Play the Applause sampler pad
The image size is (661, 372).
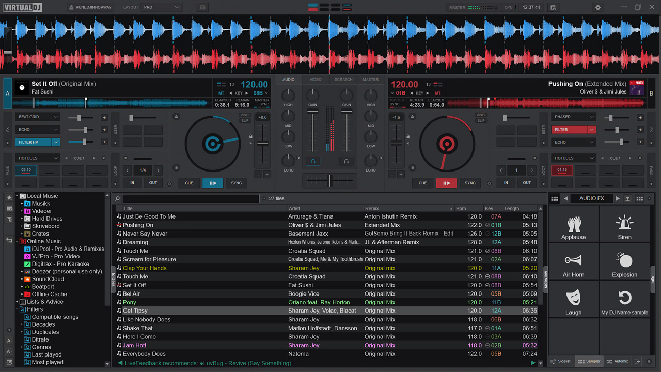coord(573,225)
